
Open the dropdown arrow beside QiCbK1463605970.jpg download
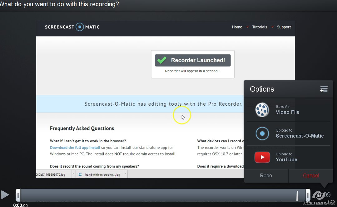click(x=73, y=174)
